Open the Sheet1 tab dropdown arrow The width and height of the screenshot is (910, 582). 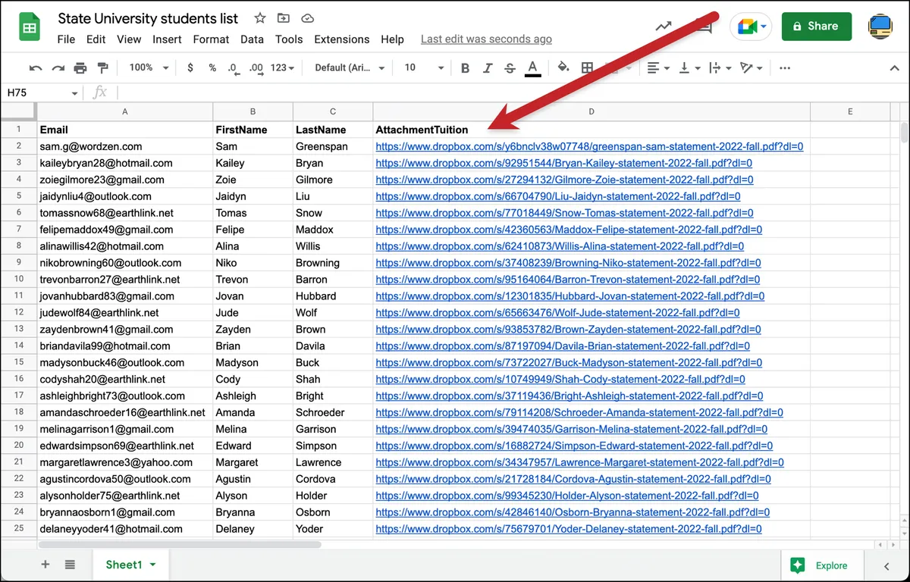[152, 565]
